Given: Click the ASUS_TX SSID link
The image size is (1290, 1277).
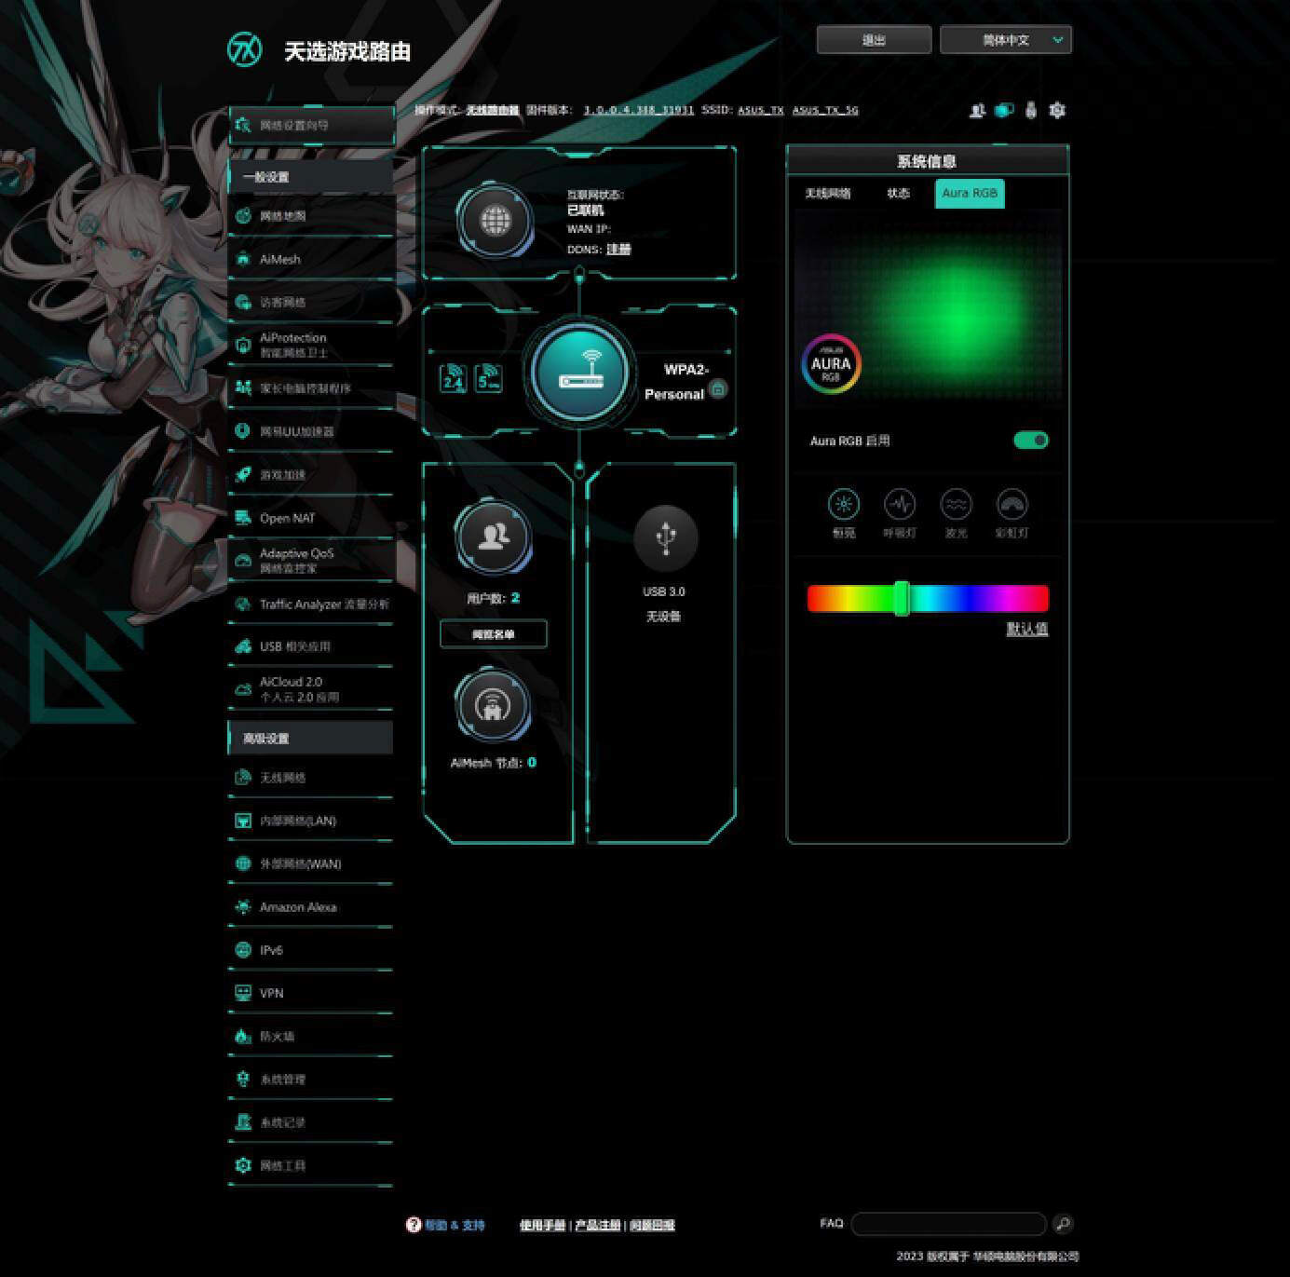Looking at the screenshot, I should click(761, 110).
